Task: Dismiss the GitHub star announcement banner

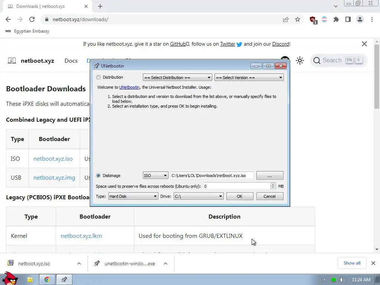Action: (364, 44)
